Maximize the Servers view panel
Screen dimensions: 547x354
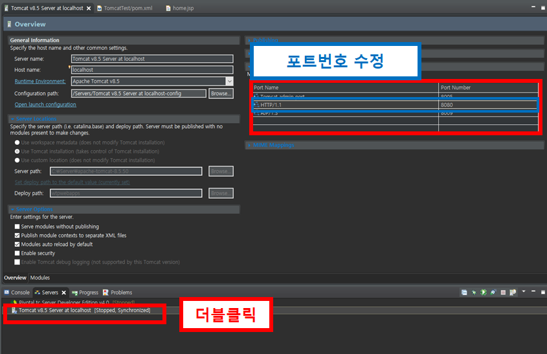coord(543,293)
